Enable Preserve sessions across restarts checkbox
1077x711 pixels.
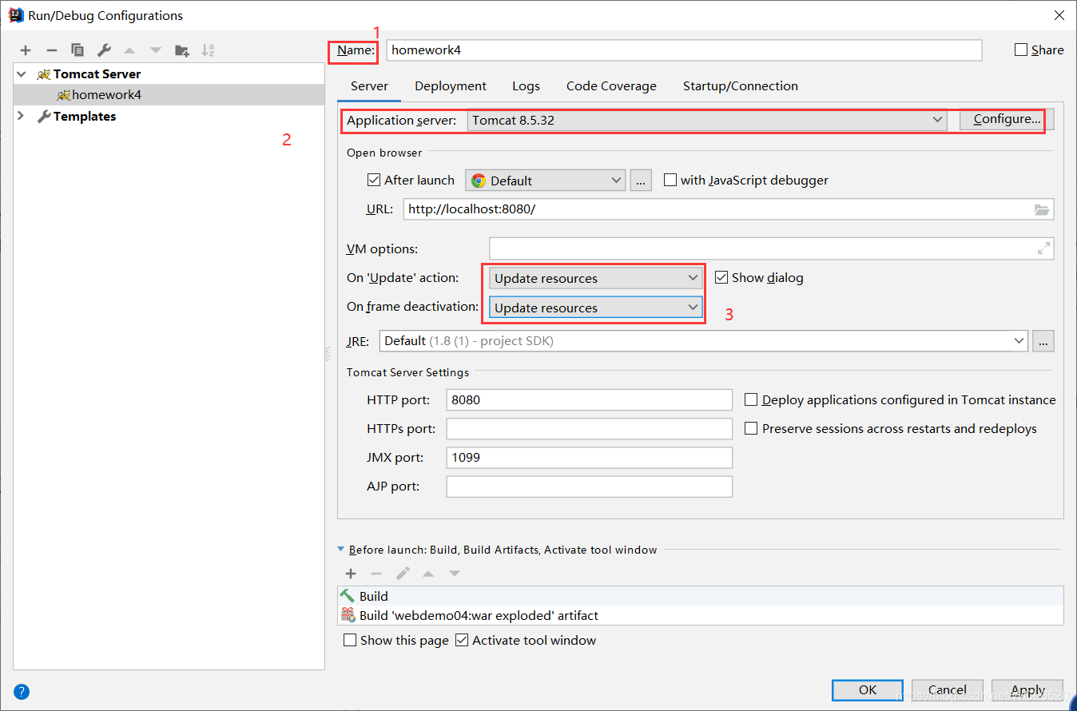pyautogui.click(x=751, y=429)
